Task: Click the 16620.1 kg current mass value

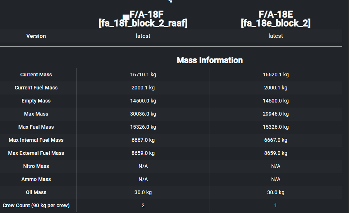Action: pos(276,75)
